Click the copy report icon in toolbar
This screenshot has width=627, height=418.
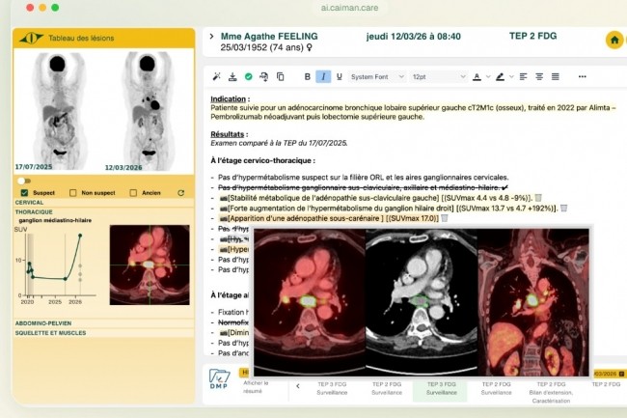pos(281,76)
